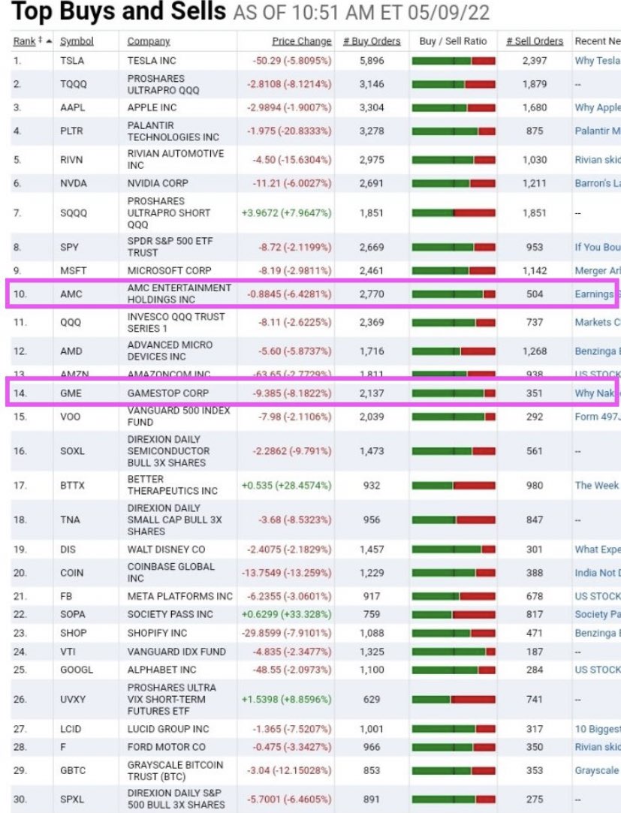This screenshot has height=813, width=621.
Task: Open 'Why Nak' news link for GME
Action: pos(594,393)
